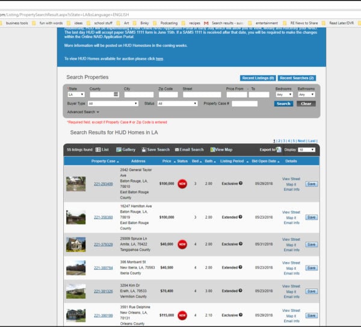Go to Last results page
This screenshot has height=327, width=361.
point(312,141)
